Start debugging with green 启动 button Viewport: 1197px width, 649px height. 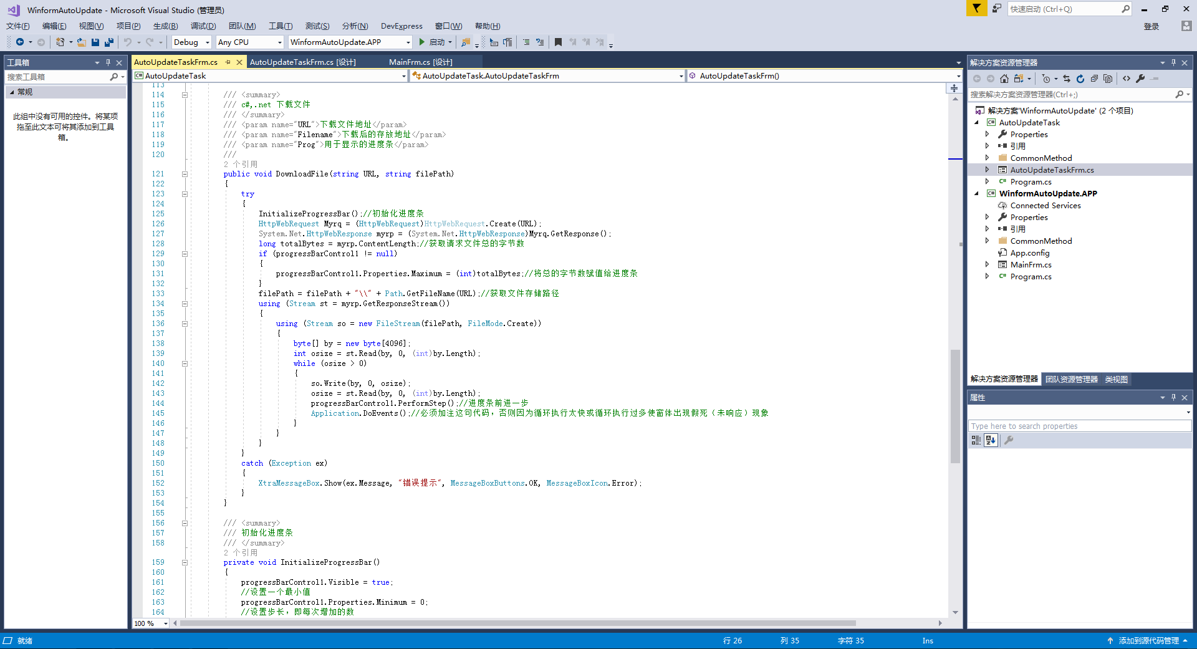coord(433,42)
